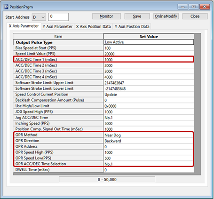Click the Close button in toolbar row
This screenshot has width=214, height=199.
195,16
